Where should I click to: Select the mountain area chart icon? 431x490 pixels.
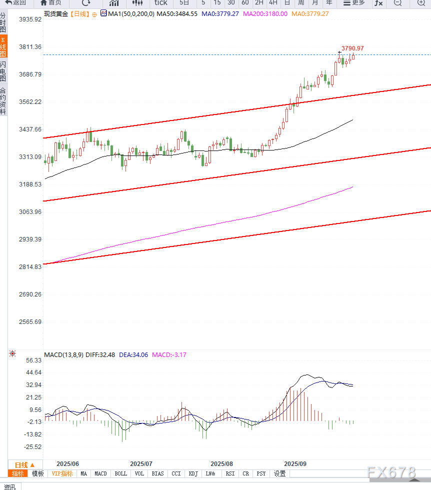(114, 3)
